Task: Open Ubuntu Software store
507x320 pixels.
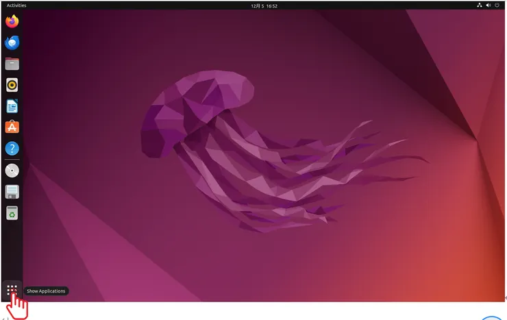Action: point(12,127)
